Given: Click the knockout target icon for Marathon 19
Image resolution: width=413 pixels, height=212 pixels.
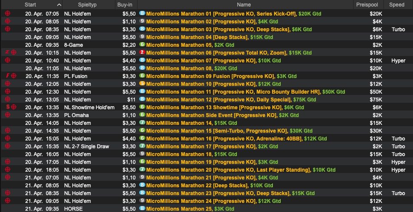Looking at the screenshot, I should [8, 162].
